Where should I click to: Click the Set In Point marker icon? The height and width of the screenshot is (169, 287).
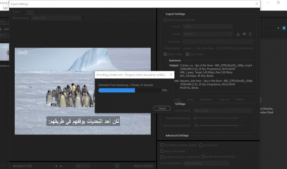point(56,166)
